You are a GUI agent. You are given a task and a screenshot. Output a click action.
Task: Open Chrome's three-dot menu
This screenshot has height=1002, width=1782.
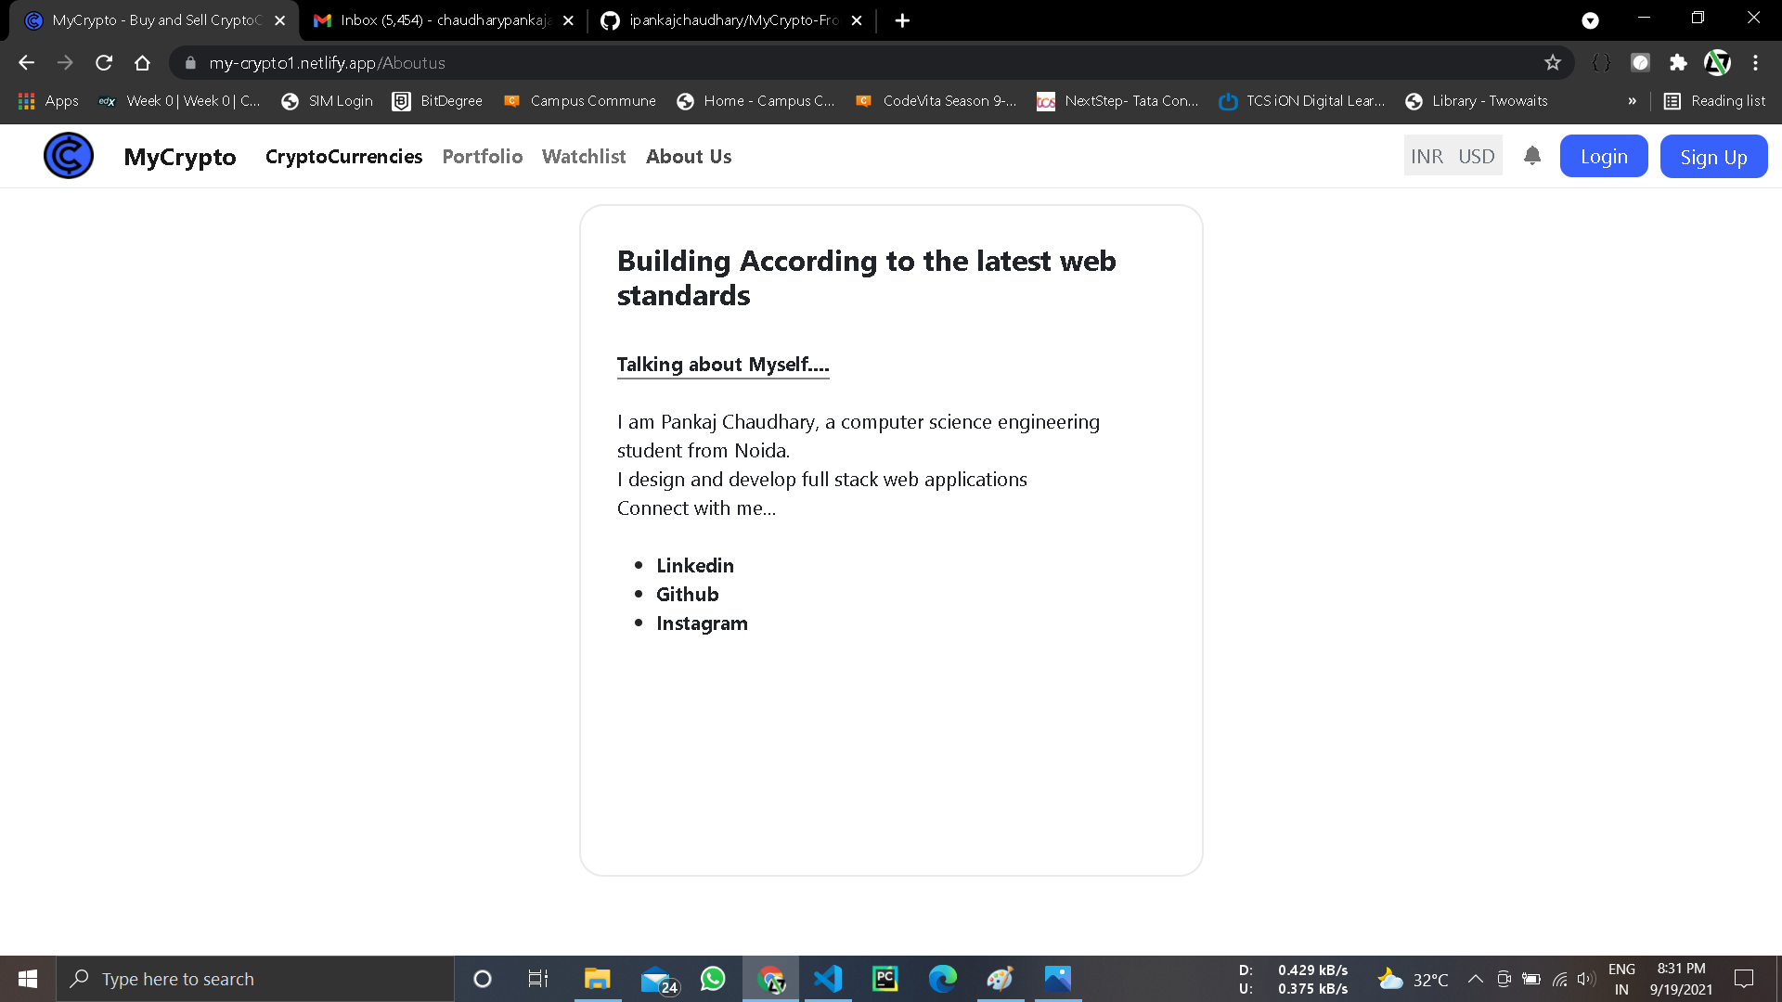pyautogui.click(x=1755, y=63)
